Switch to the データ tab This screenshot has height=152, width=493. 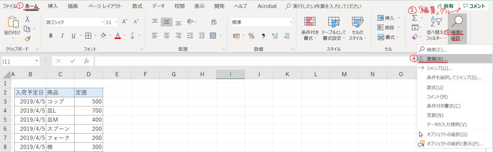[159, 6]
